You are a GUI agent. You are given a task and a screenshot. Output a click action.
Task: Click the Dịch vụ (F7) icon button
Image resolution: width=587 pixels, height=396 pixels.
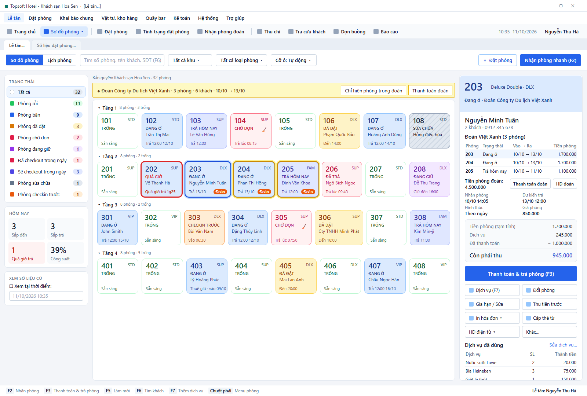pyautogui.click(x=471, y=290)
